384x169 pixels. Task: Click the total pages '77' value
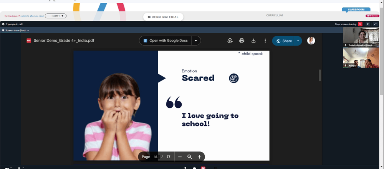(x=168, y=157)
